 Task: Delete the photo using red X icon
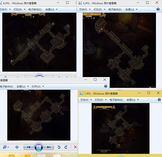[75, 147]
